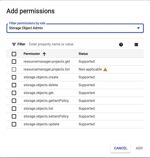The image size is (150, 158).
Task: Open the column display options icon
Action: click(136, 45)
